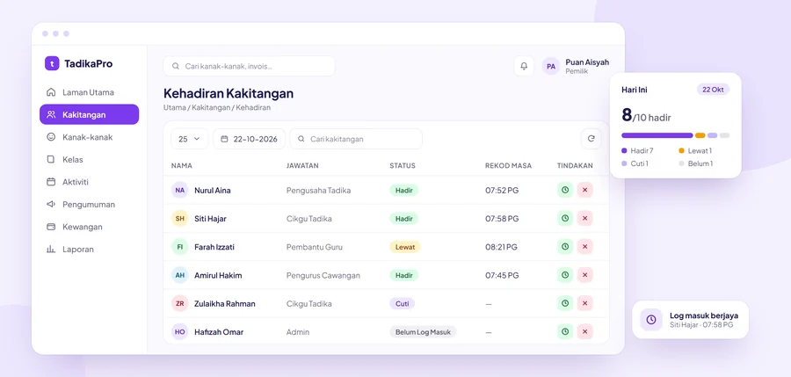Image resolution: width=791 pixels, height=377 pixels.
Task: Click 08:21 PG time cell
Action: click(x=502, y=247)
